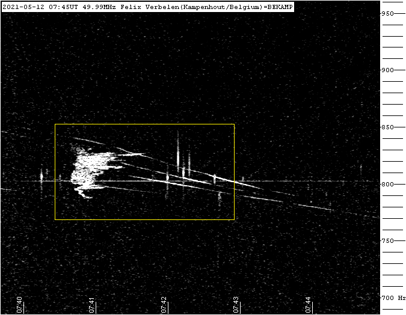Viewport: 406px width, 315px height.
Task: Select the 07:42 time axis marker
Action: coord(164,305)
